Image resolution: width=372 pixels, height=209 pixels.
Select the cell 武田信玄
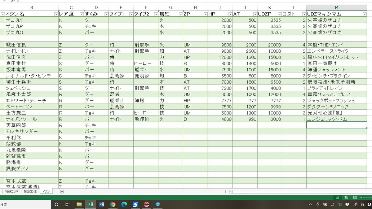click(31, 57)
